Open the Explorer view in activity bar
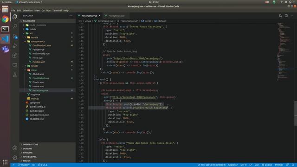This screenshot has width=297, height=167. [15, 17]
